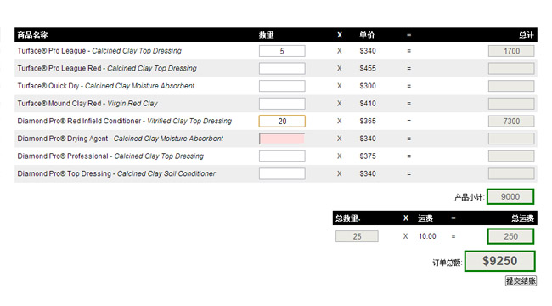
Task: Click the order total $9250 box
Action: pos(500,261)
